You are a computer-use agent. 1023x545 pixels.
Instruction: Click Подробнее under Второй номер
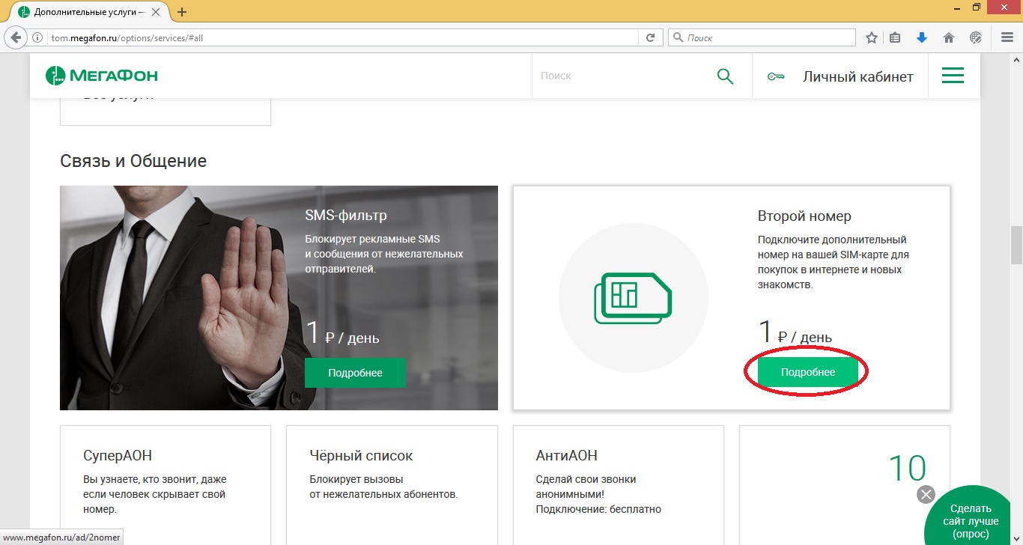click(x=807, y=372)
